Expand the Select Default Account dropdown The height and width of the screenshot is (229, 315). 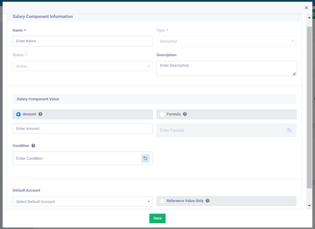(82, 201)
